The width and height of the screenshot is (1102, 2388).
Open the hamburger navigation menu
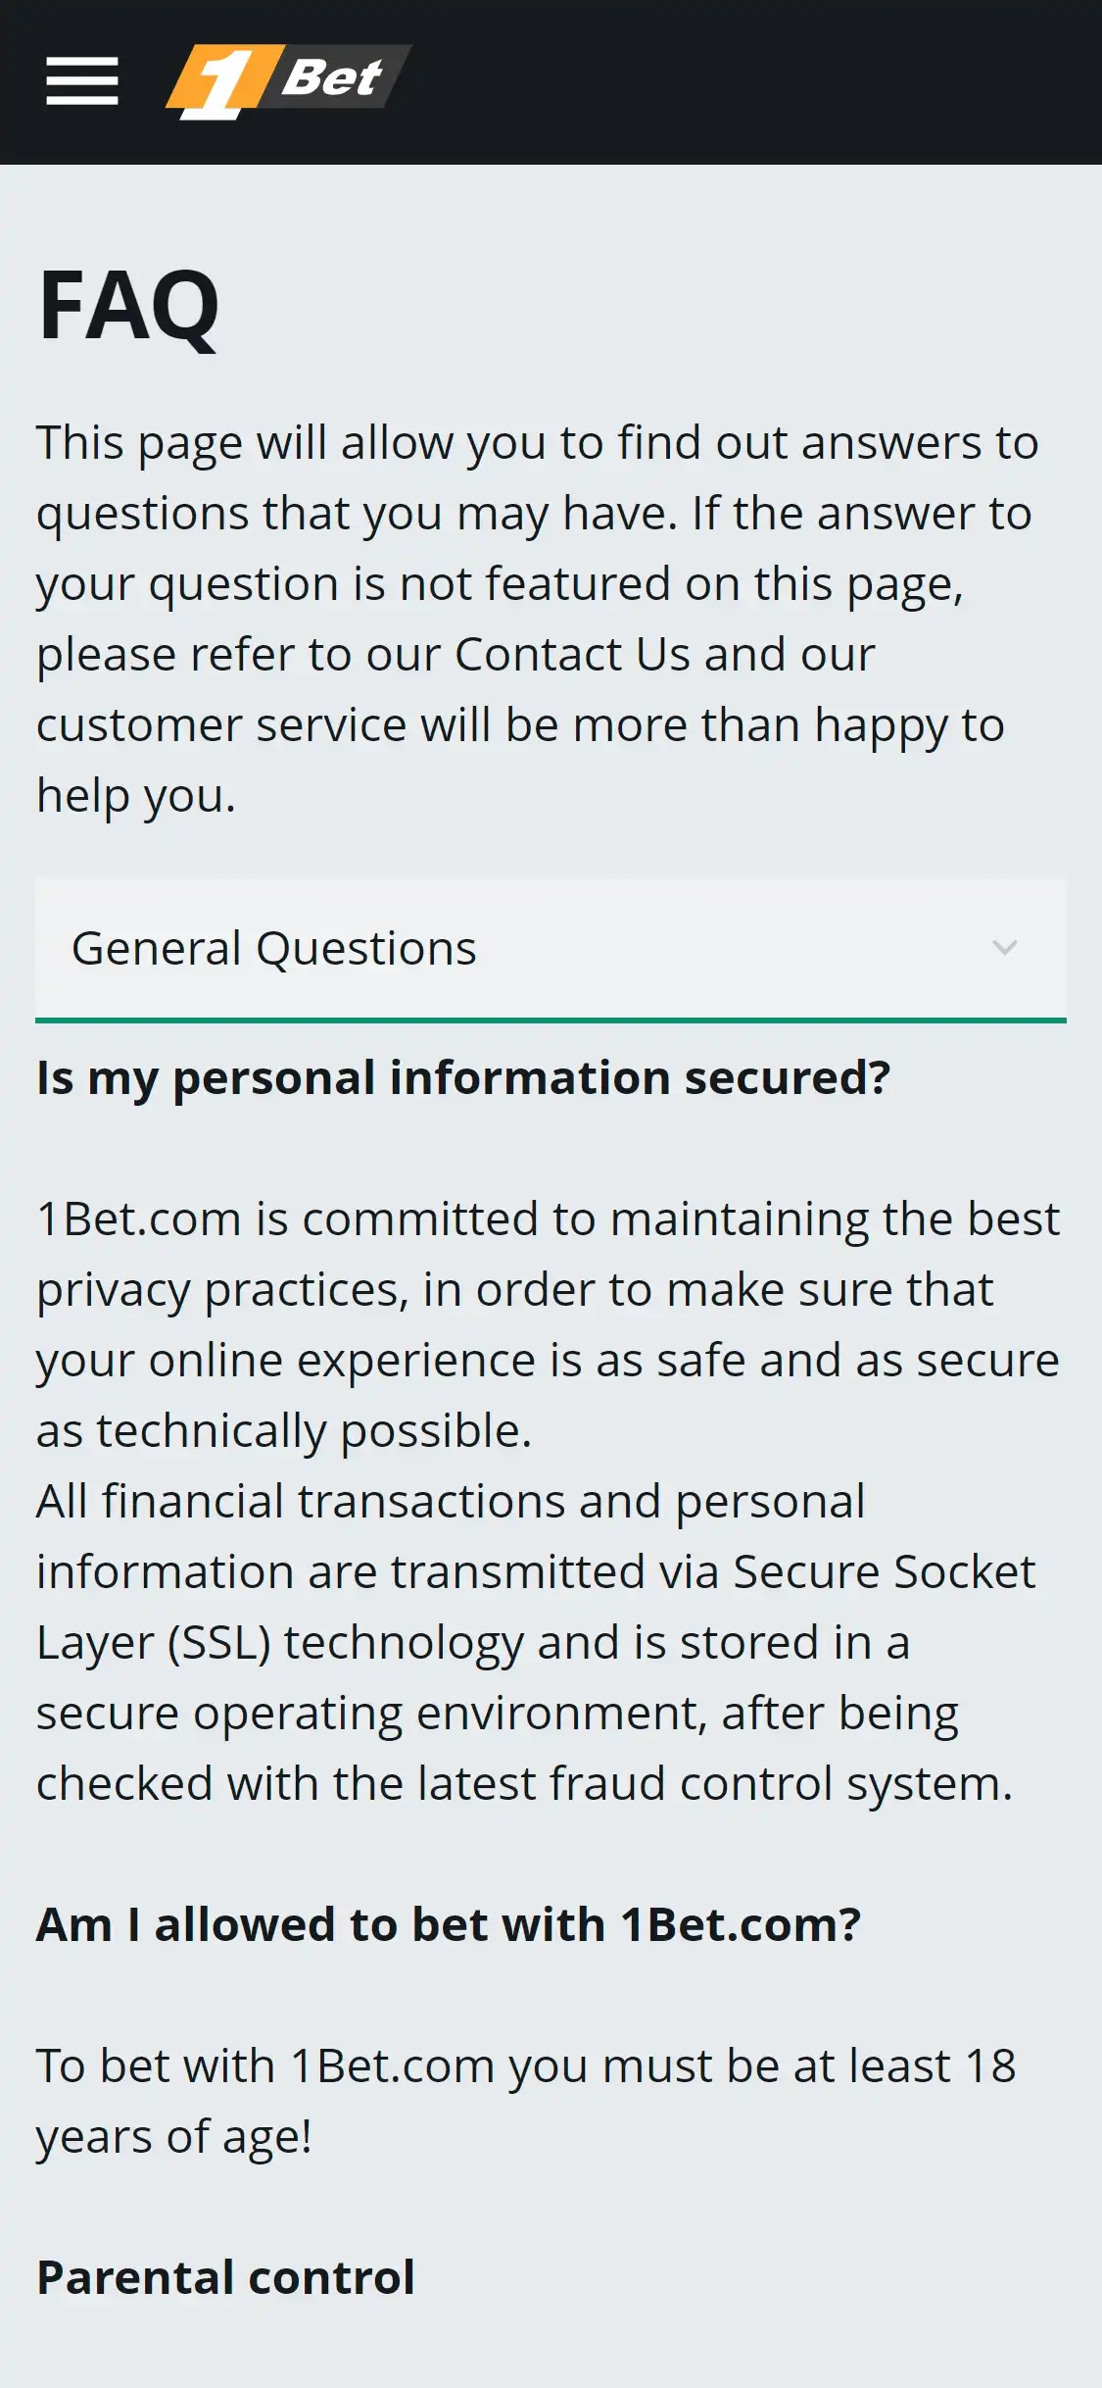point(82,80)
